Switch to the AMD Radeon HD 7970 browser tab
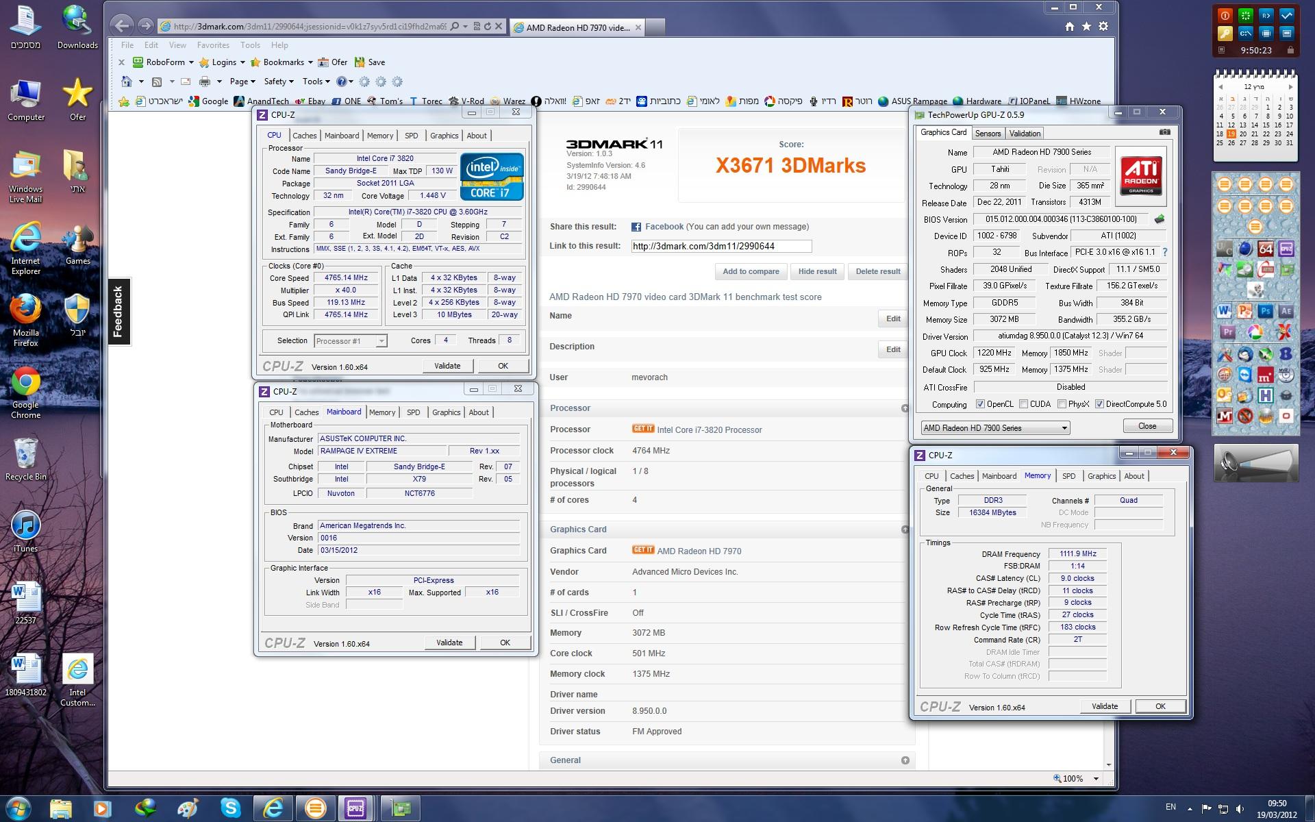 coord(577,27)
